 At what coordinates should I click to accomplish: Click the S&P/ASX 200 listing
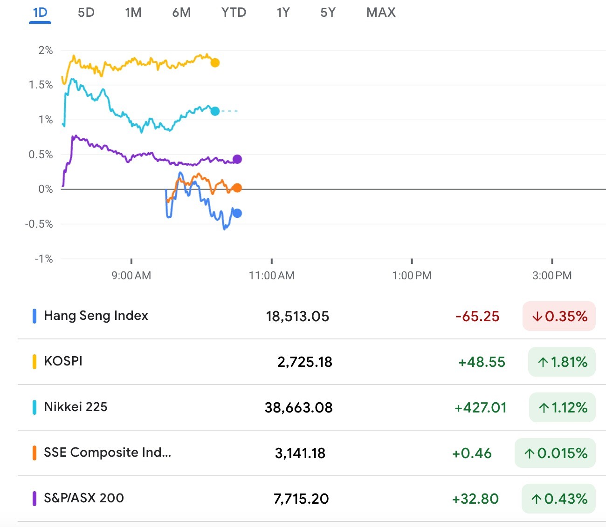(84, 498)
